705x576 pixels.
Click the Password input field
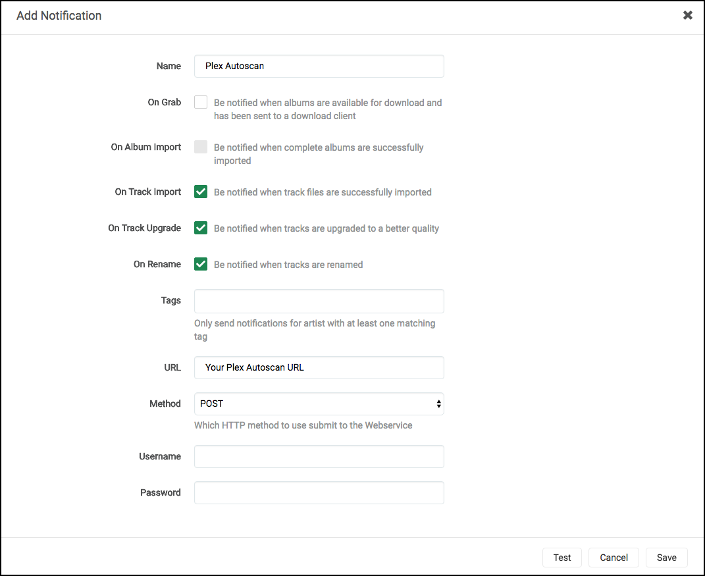tap(319, 492)
